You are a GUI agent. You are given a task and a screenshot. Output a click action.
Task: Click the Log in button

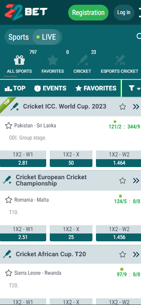point(124,13)
